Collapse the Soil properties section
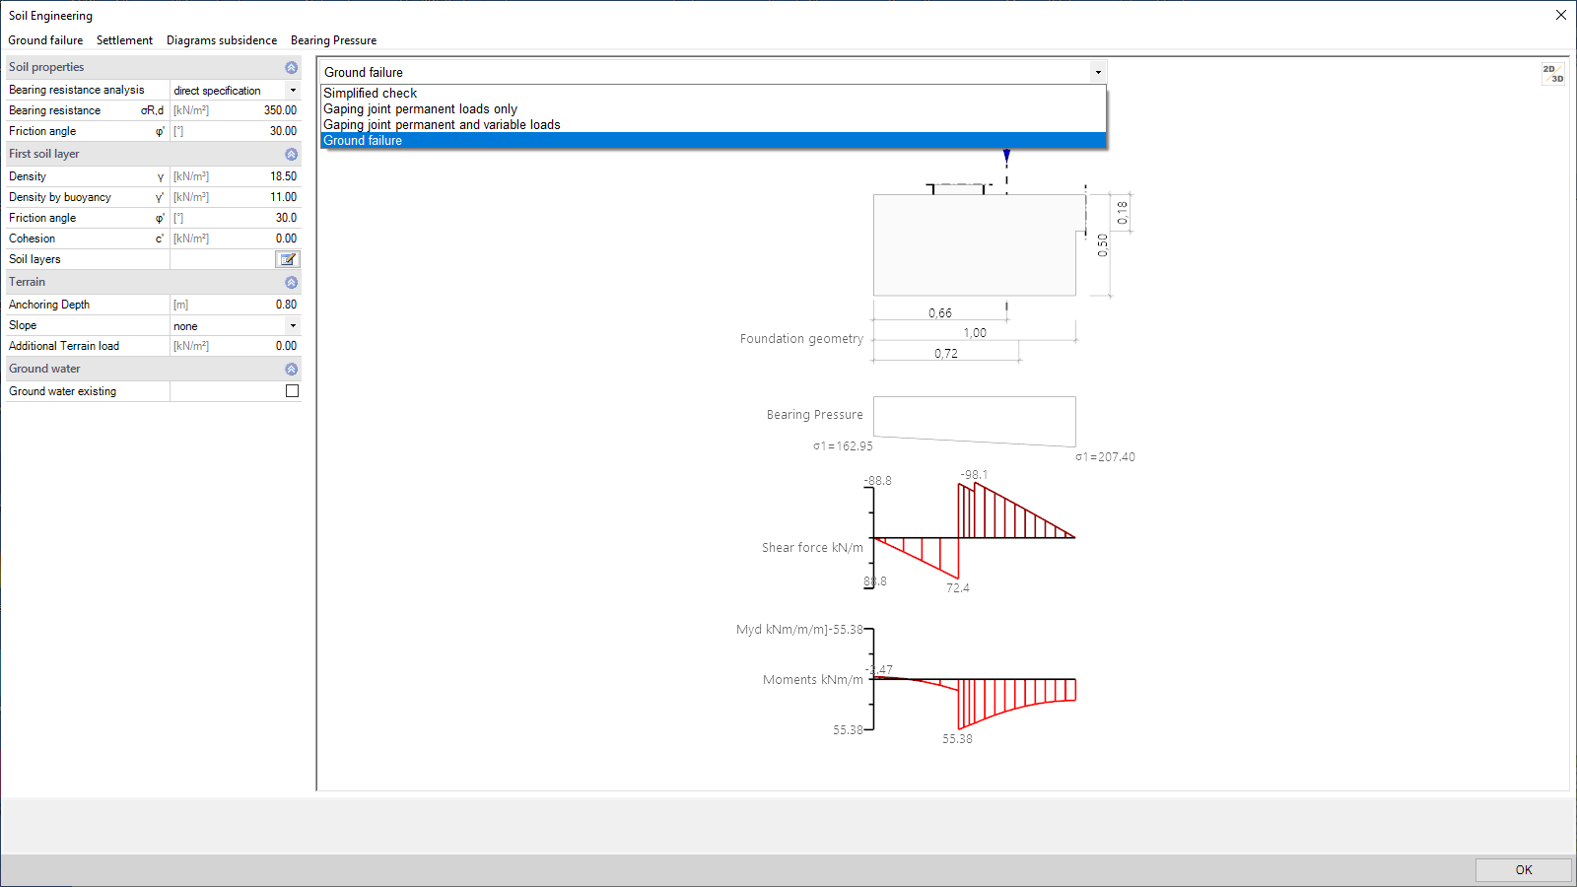 (x=291, y=67)
